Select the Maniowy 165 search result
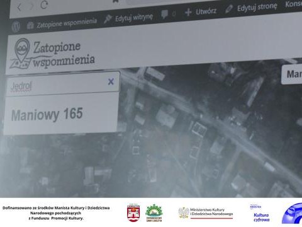 point(60,114)
